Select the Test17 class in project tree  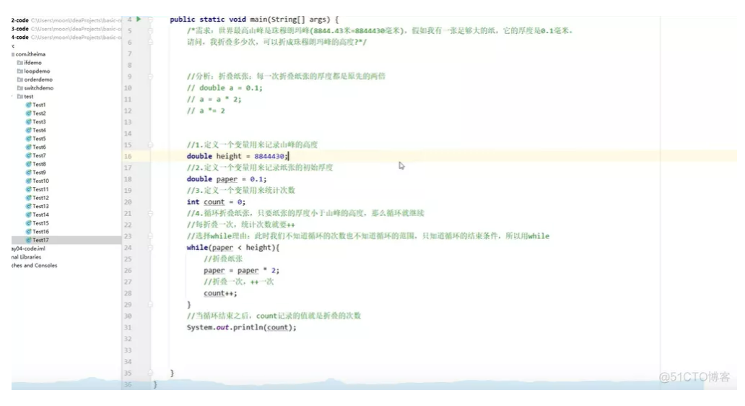point(40,240)
